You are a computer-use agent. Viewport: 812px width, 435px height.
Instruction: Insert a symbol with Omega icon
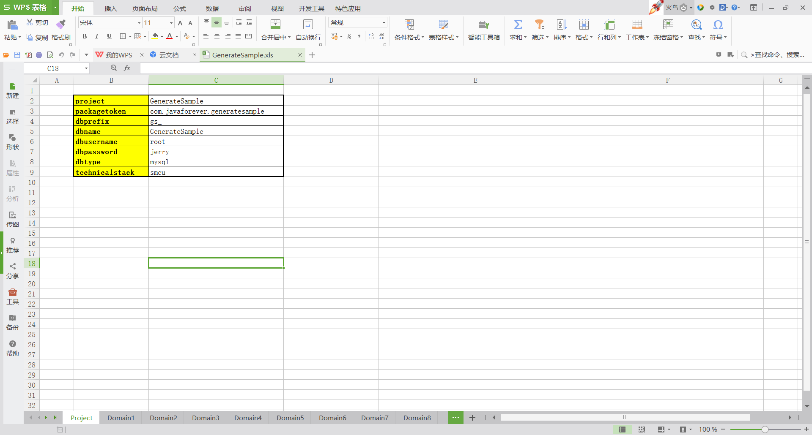coord(718,24)
